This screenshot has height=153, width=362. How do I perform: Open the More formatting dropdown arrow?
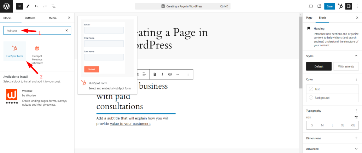click(x=177, y=74)
